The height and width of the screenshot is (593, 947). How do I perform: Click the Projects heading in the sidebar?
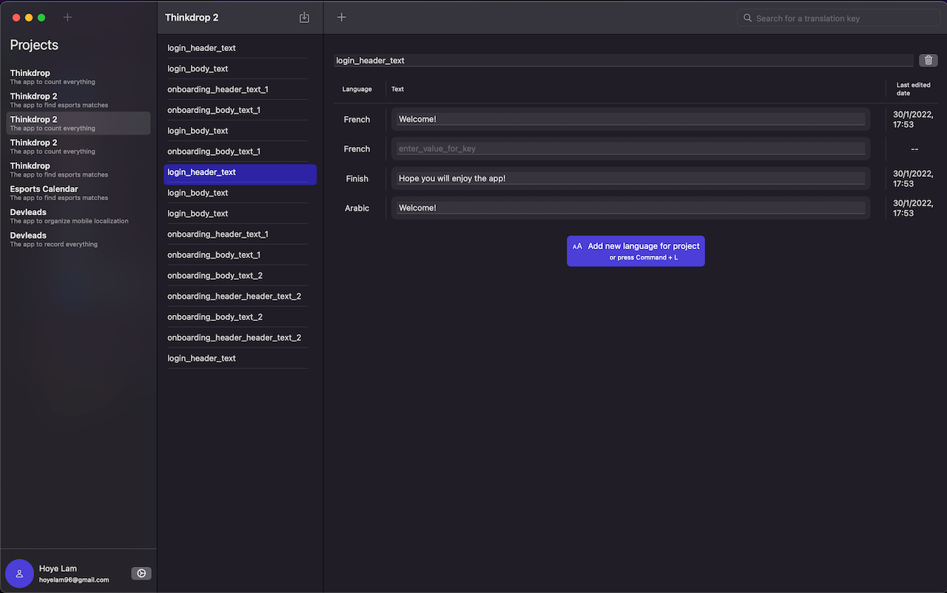click(x=34, y=45)
